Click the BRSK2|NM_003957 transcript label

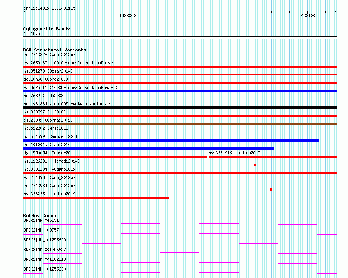click(41, 230)
